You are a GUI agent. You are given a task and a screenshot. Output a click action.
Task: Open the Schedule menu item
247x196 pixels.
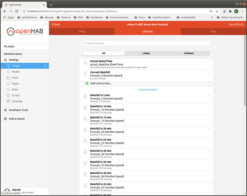(25, 101)
